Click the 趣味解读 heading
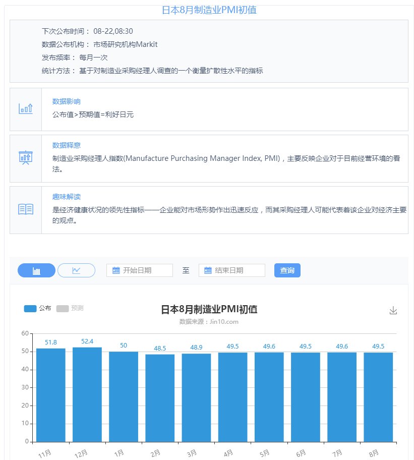The image size is (414, 460). tap(66, 197)
